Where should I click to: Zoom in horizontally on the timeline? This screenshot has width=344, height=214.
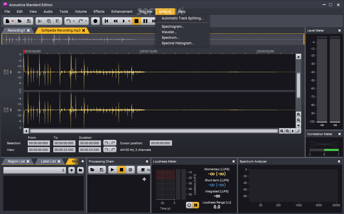282,131
